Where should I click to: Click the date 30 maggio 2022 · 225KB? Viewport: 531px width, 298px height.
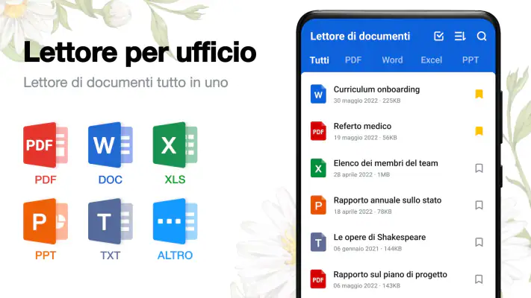pyautogui.click(x=367, y=101)
